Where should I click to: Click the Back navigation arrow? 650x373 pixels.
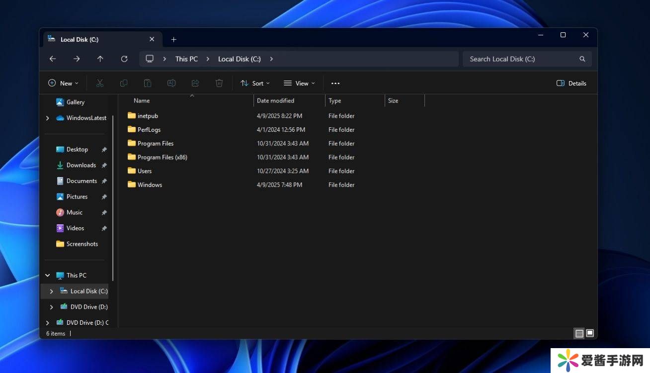[x=53, y=59]
